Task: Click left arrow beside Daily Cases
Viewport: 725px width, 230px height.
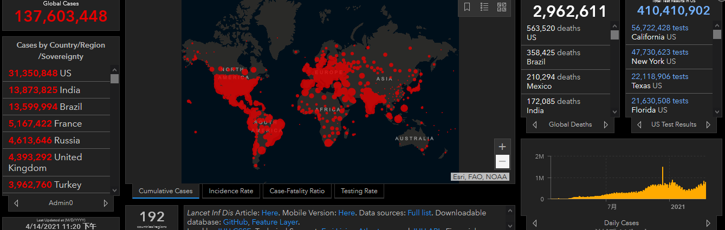Action: click(x=535, y=223)
